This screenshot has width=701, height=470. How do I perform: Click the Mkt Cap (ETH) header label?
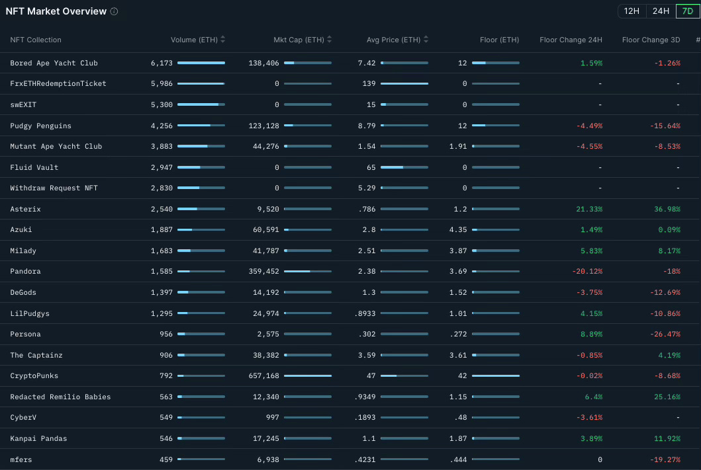click(x=299, y=40)
